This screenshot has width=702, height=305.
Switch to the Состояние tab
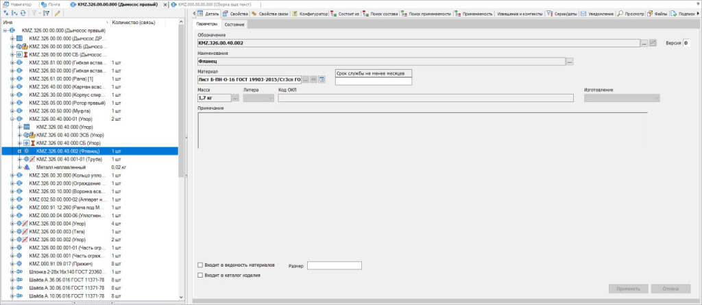[x=234, y=25]
